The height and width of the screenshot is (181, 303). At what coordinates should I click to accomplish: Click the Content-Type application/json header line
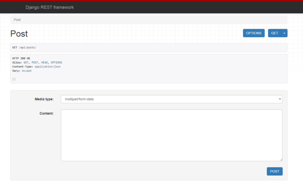(x=36, y=67)
